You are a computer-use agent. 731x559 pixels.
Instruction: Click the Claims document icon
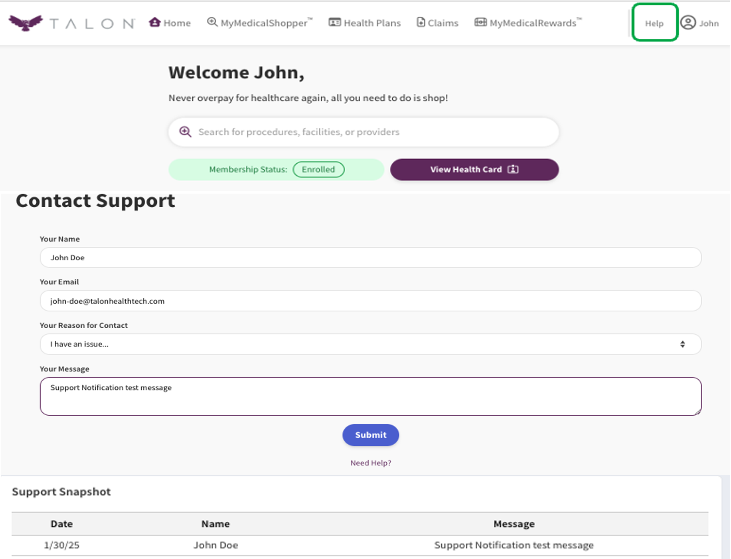tap(421, 22)
